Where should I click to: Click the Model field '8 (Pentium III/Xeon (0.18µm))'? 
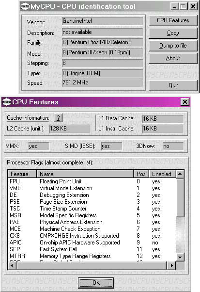[102, 52]
